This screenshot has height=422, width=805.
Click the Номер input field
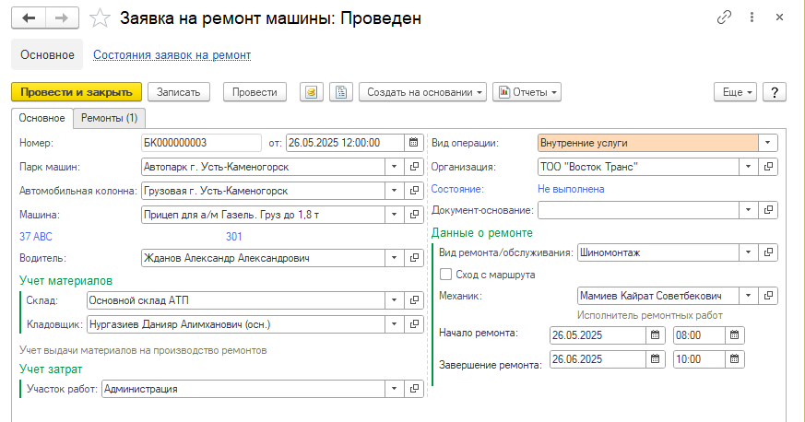tap(201, 143)
